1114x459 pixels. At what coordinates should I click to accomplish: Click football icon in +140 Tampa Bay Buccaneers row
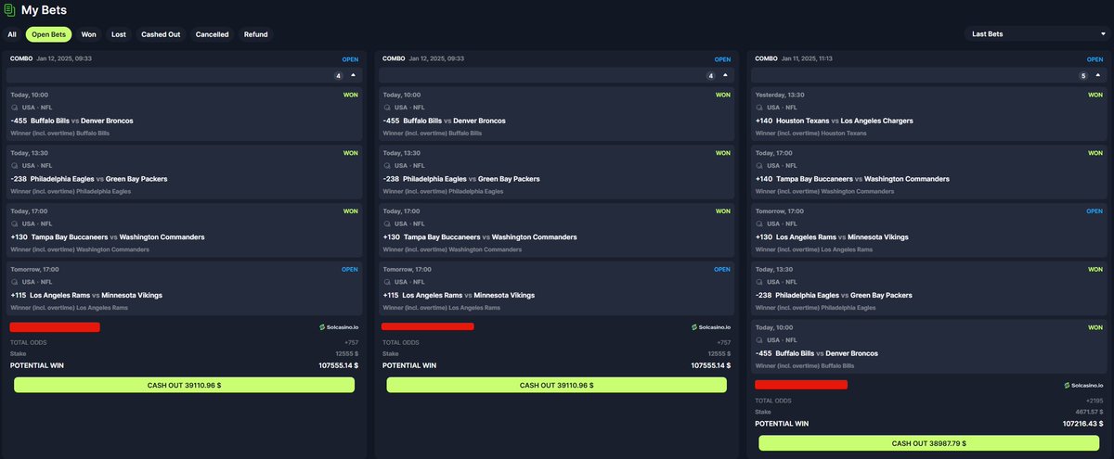point(759,166)
